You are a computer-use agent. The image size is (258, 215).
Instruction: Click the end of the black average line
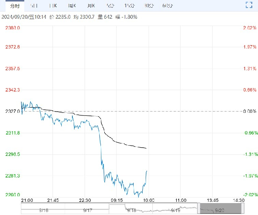(x=147, y=148)
